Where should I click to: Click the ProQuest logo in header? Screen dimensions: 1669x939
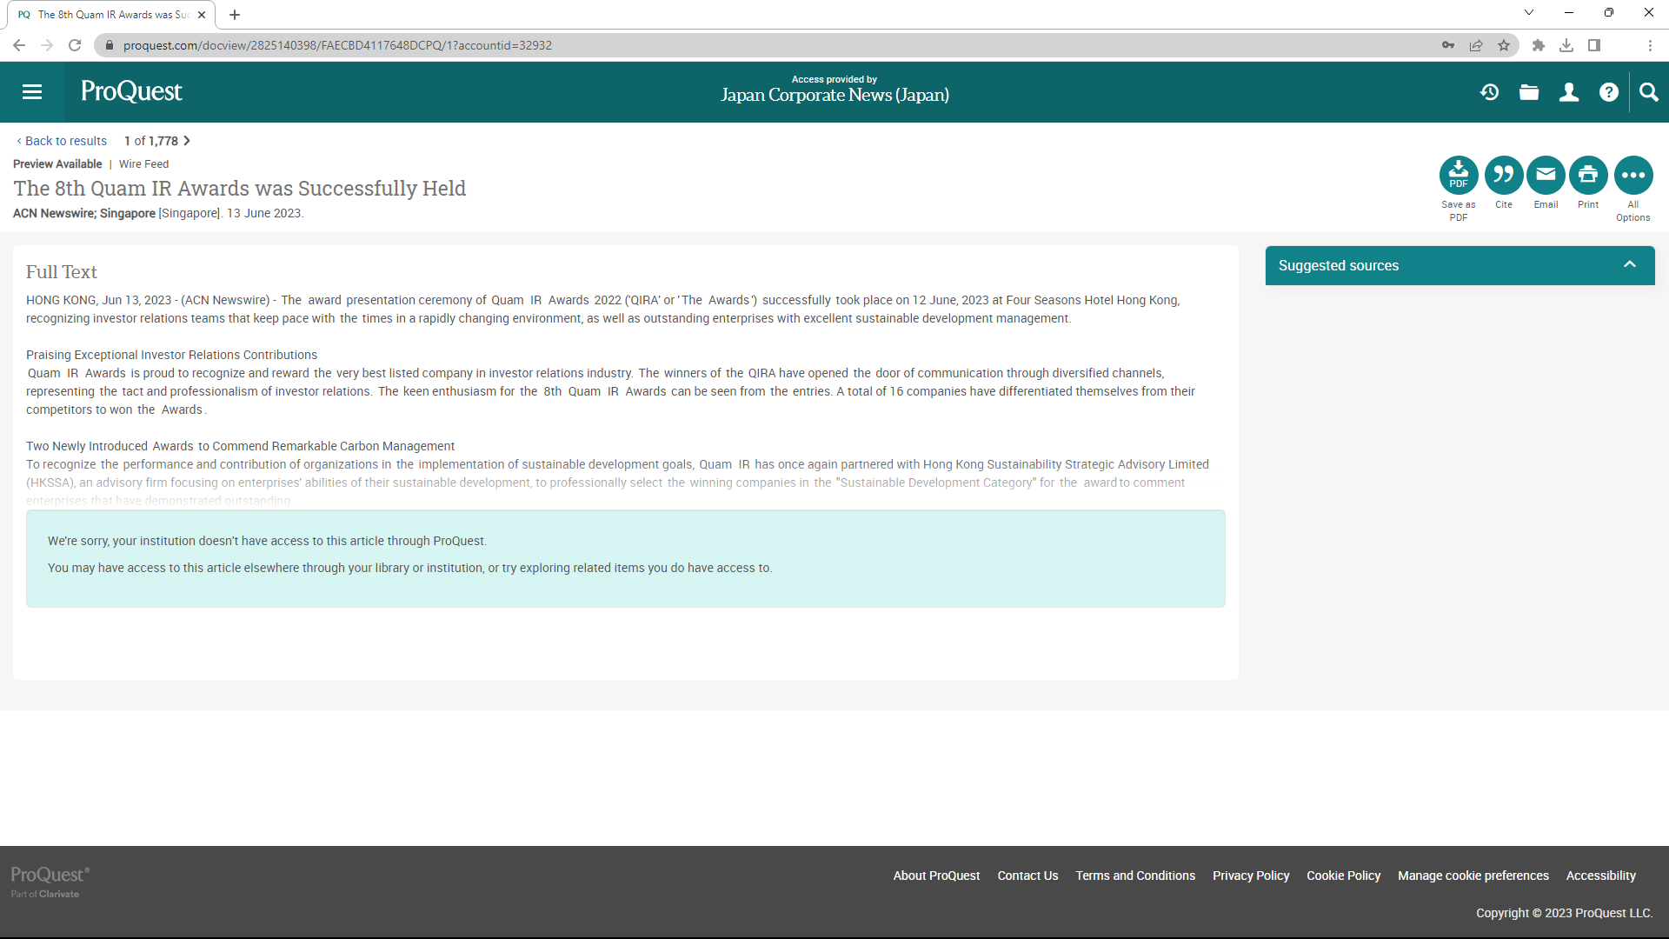[x=131, y=91]
